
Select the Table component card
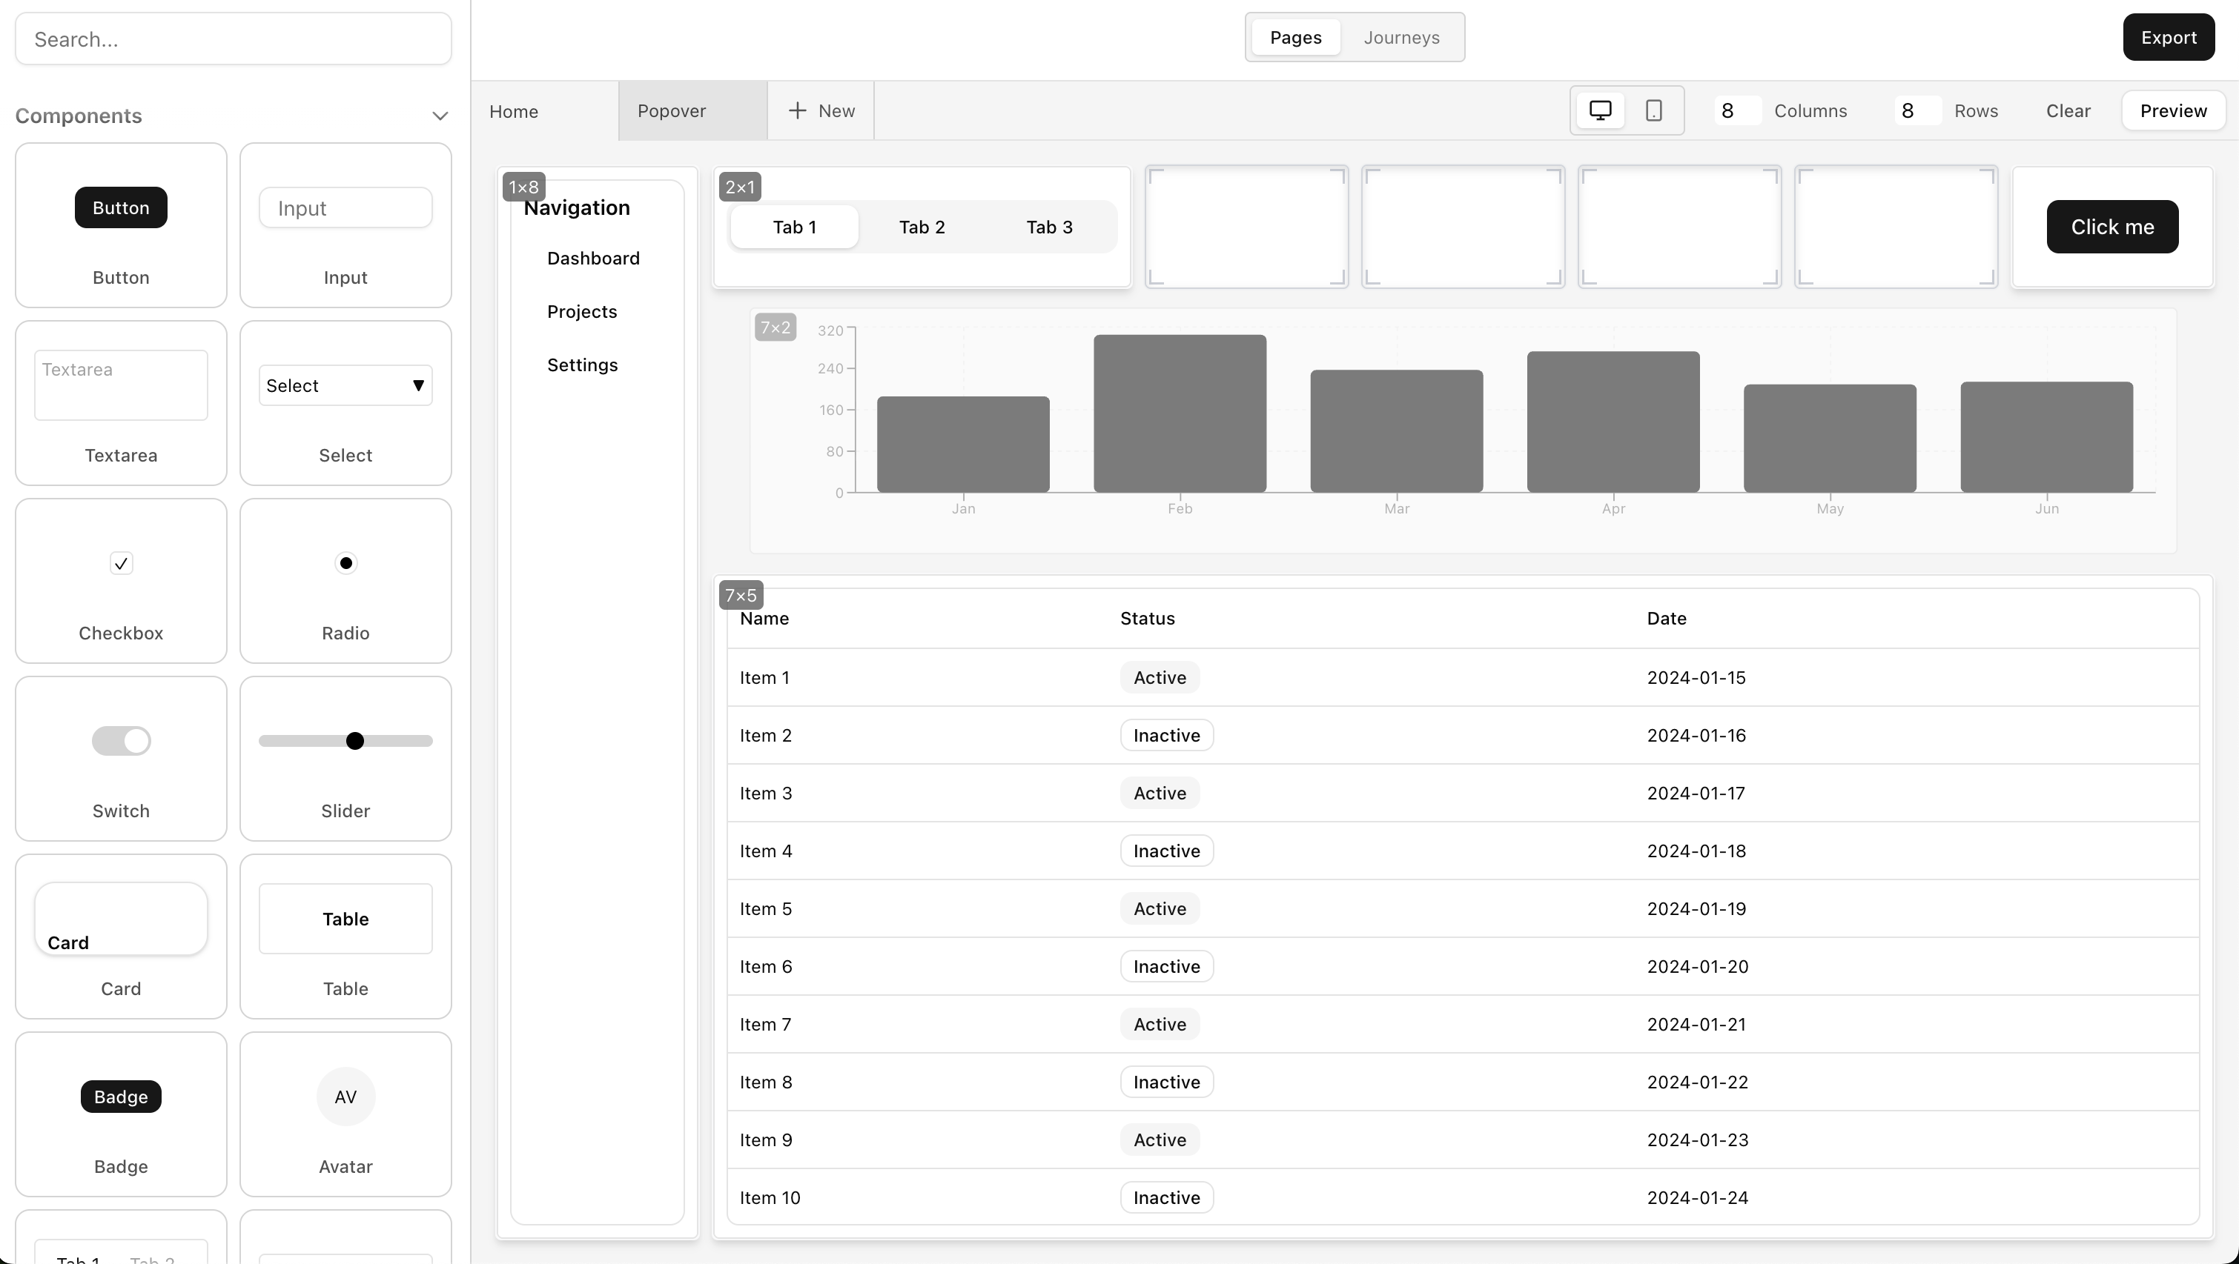345,937
